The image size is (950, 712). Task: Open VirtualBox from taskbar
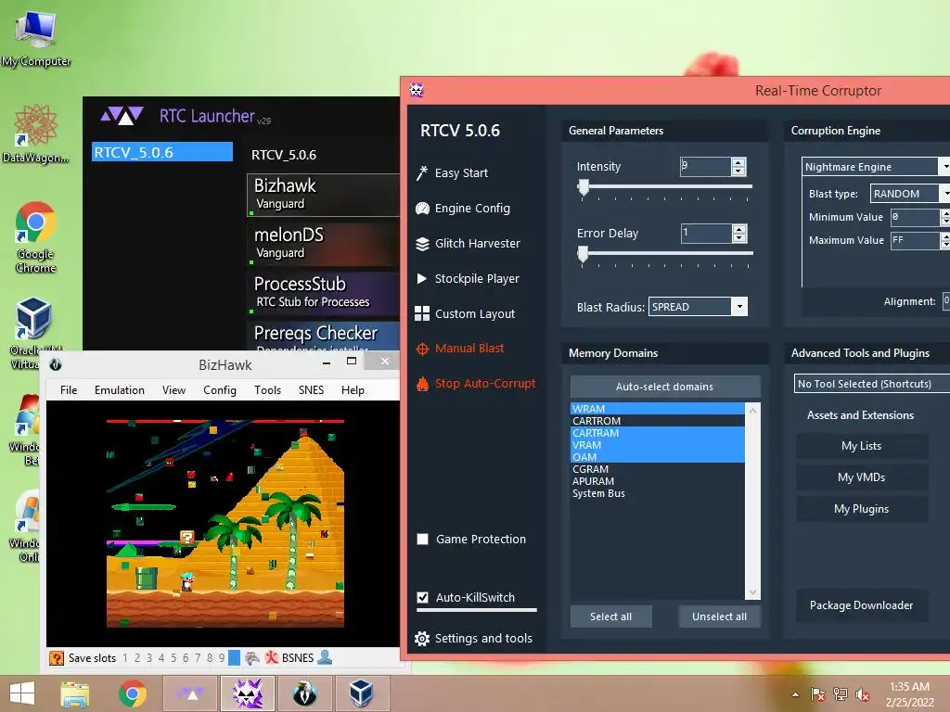(361, 693)
